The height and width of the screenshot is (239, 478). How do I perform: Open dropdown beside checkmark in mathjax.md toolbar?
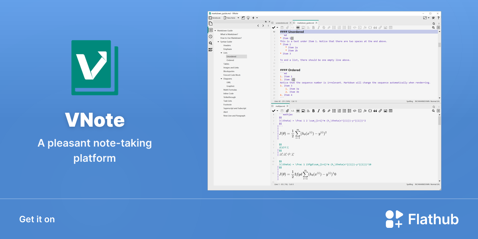[277, 110]
